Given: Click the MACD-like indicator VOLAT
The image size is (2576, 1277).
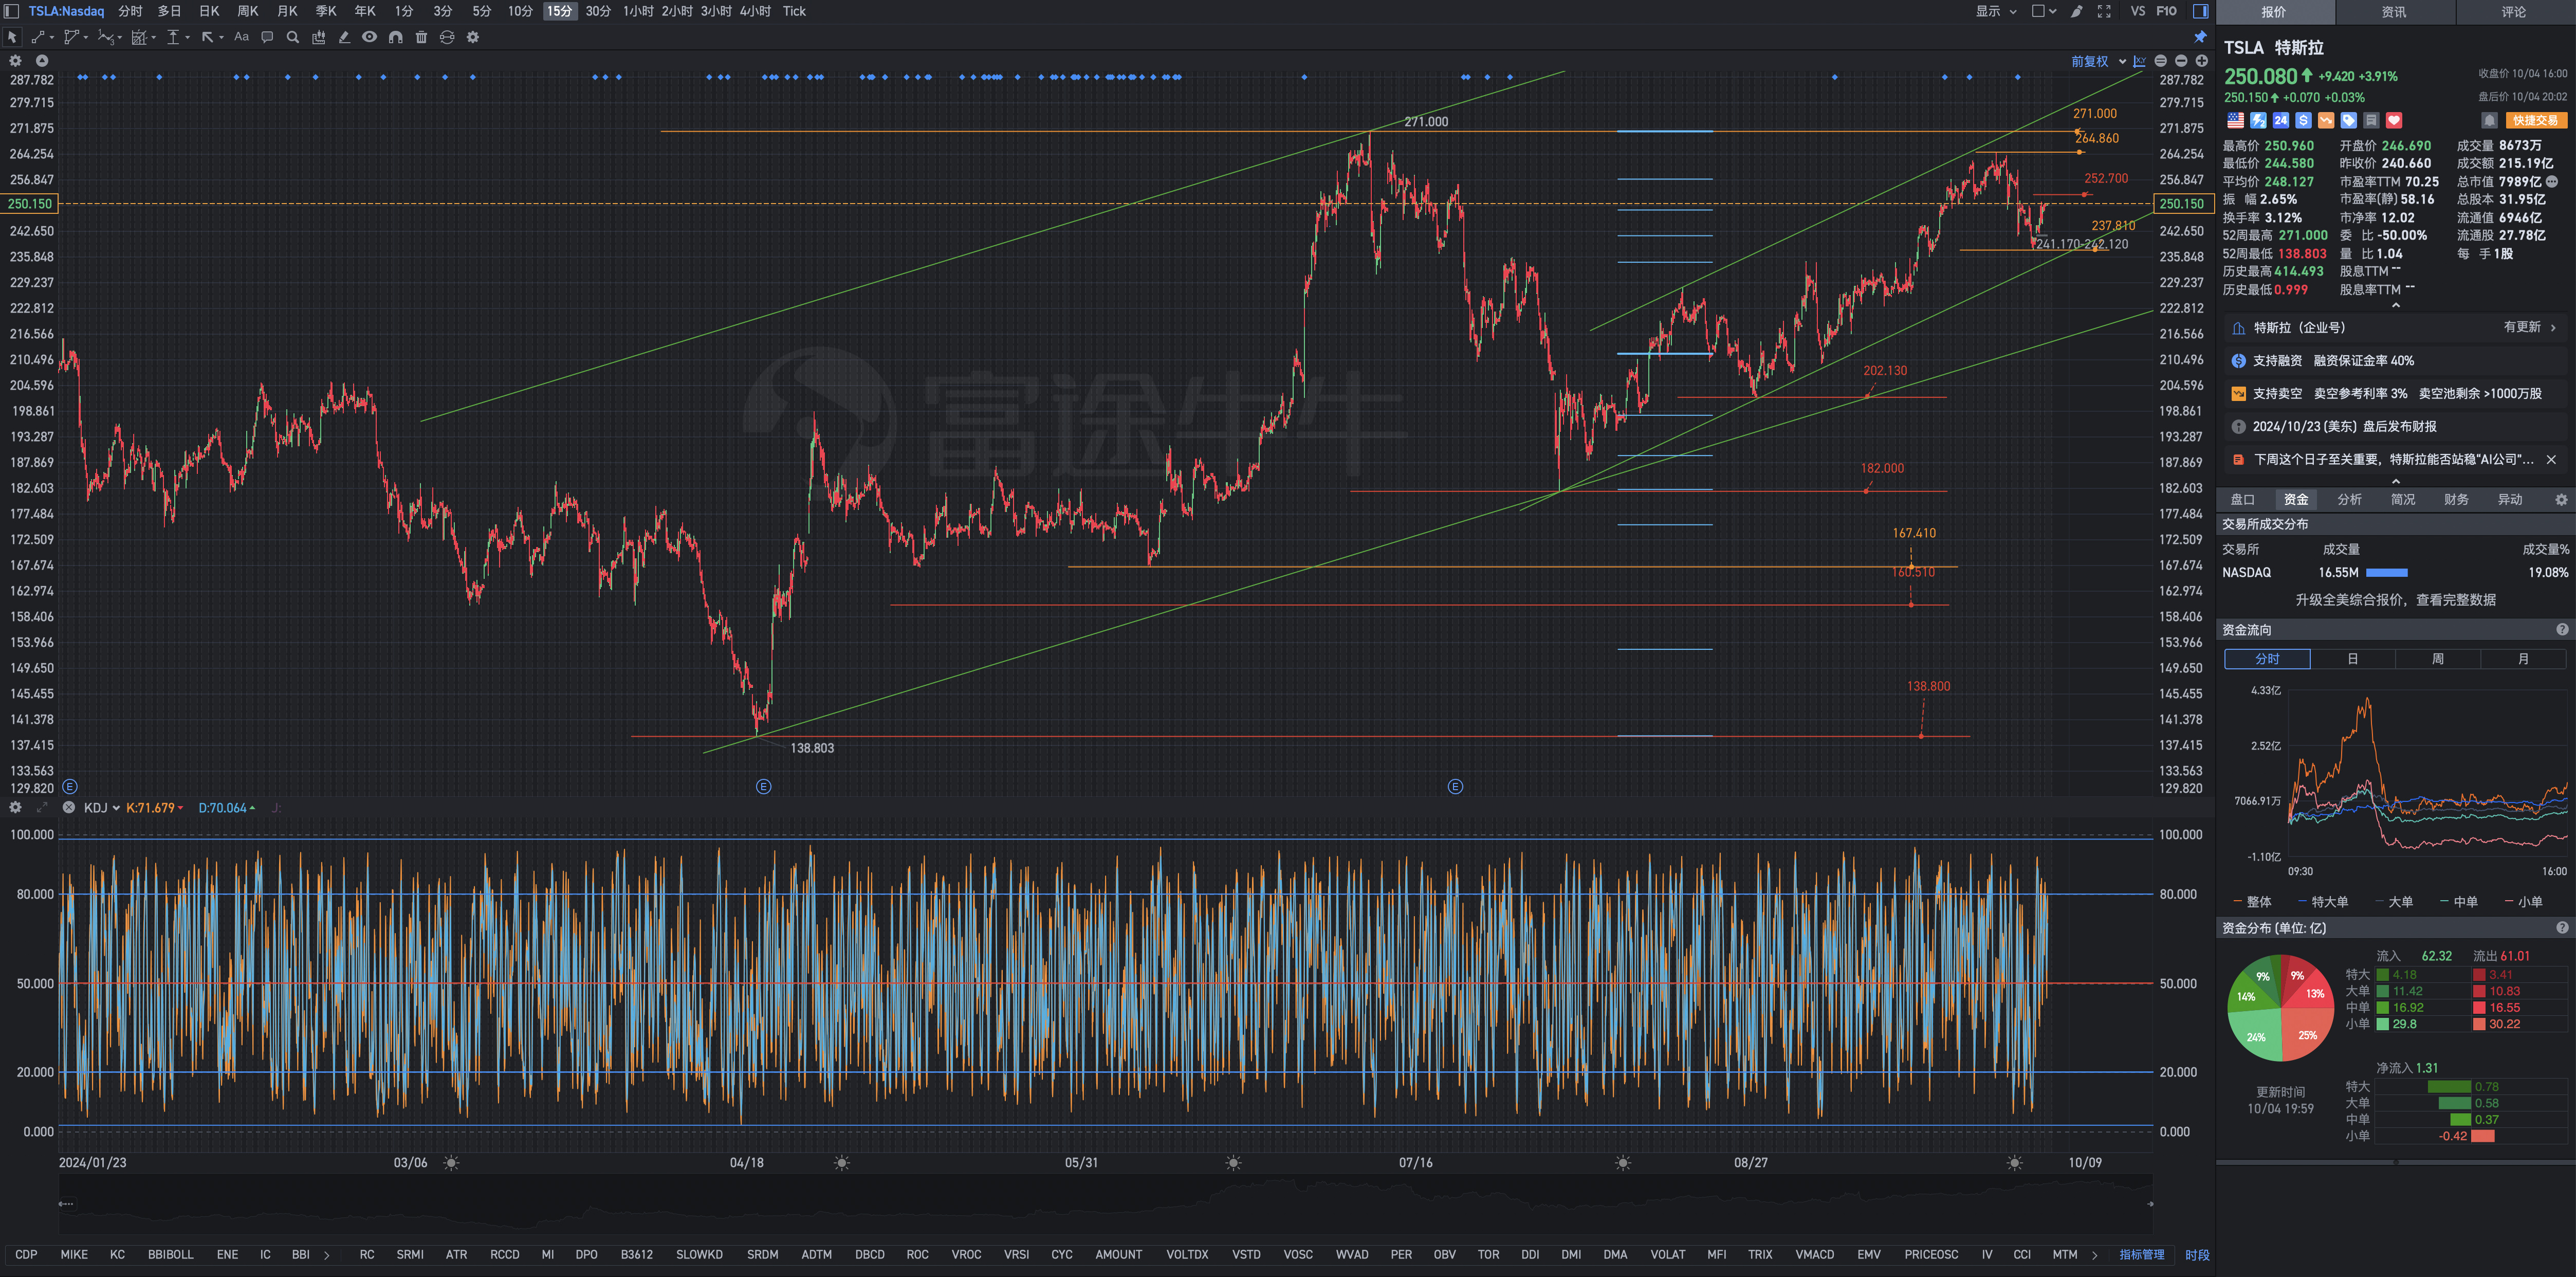Looking at the screenshot, I should [x=1667, y=1254].
